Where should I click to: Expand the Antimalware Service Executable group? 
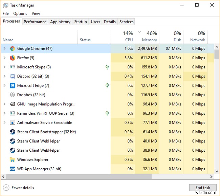(x=4, y=123)
